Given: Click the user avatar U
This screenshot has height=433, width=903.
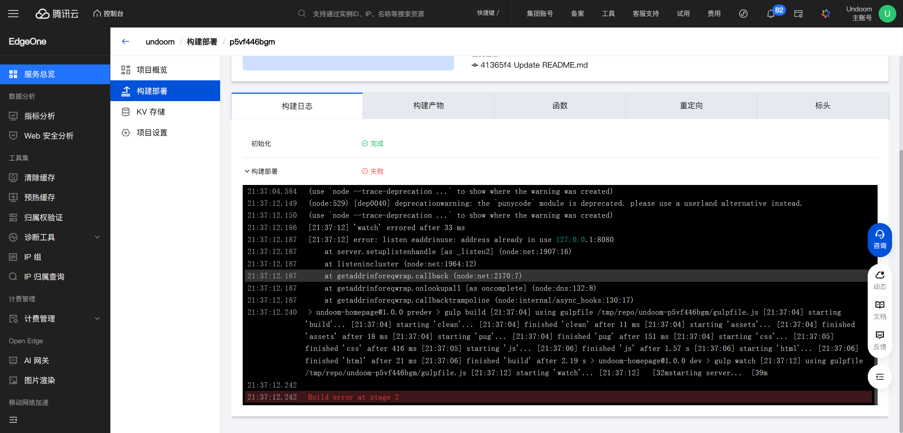Looking at the screenshot, I should pyautogui.click(x=887, y=13).
